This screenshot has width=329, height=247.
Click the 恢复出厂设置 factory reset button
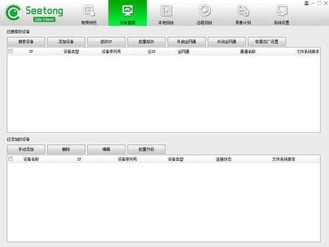266,42
